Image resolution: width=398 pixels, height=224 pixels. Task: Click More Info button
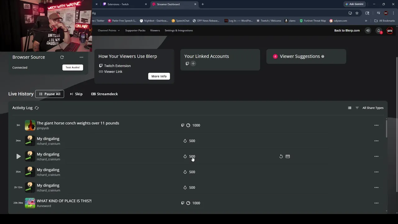(159, 76)
